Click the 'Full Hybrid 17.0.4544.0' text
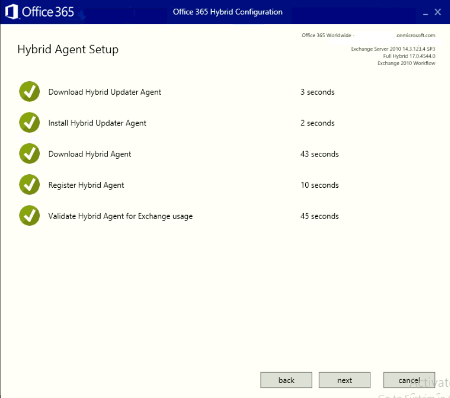The height and width of the screenshot is (398, 450). click(x=409, y=56)
